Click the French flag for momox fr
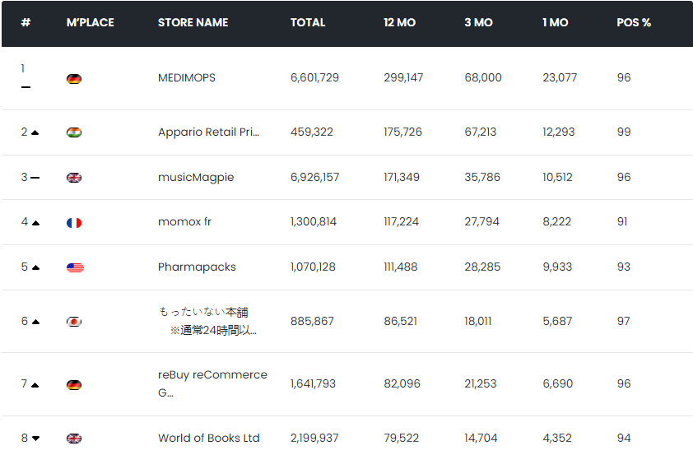This screenshot has height=455, width=693. [x=74, y=223]
